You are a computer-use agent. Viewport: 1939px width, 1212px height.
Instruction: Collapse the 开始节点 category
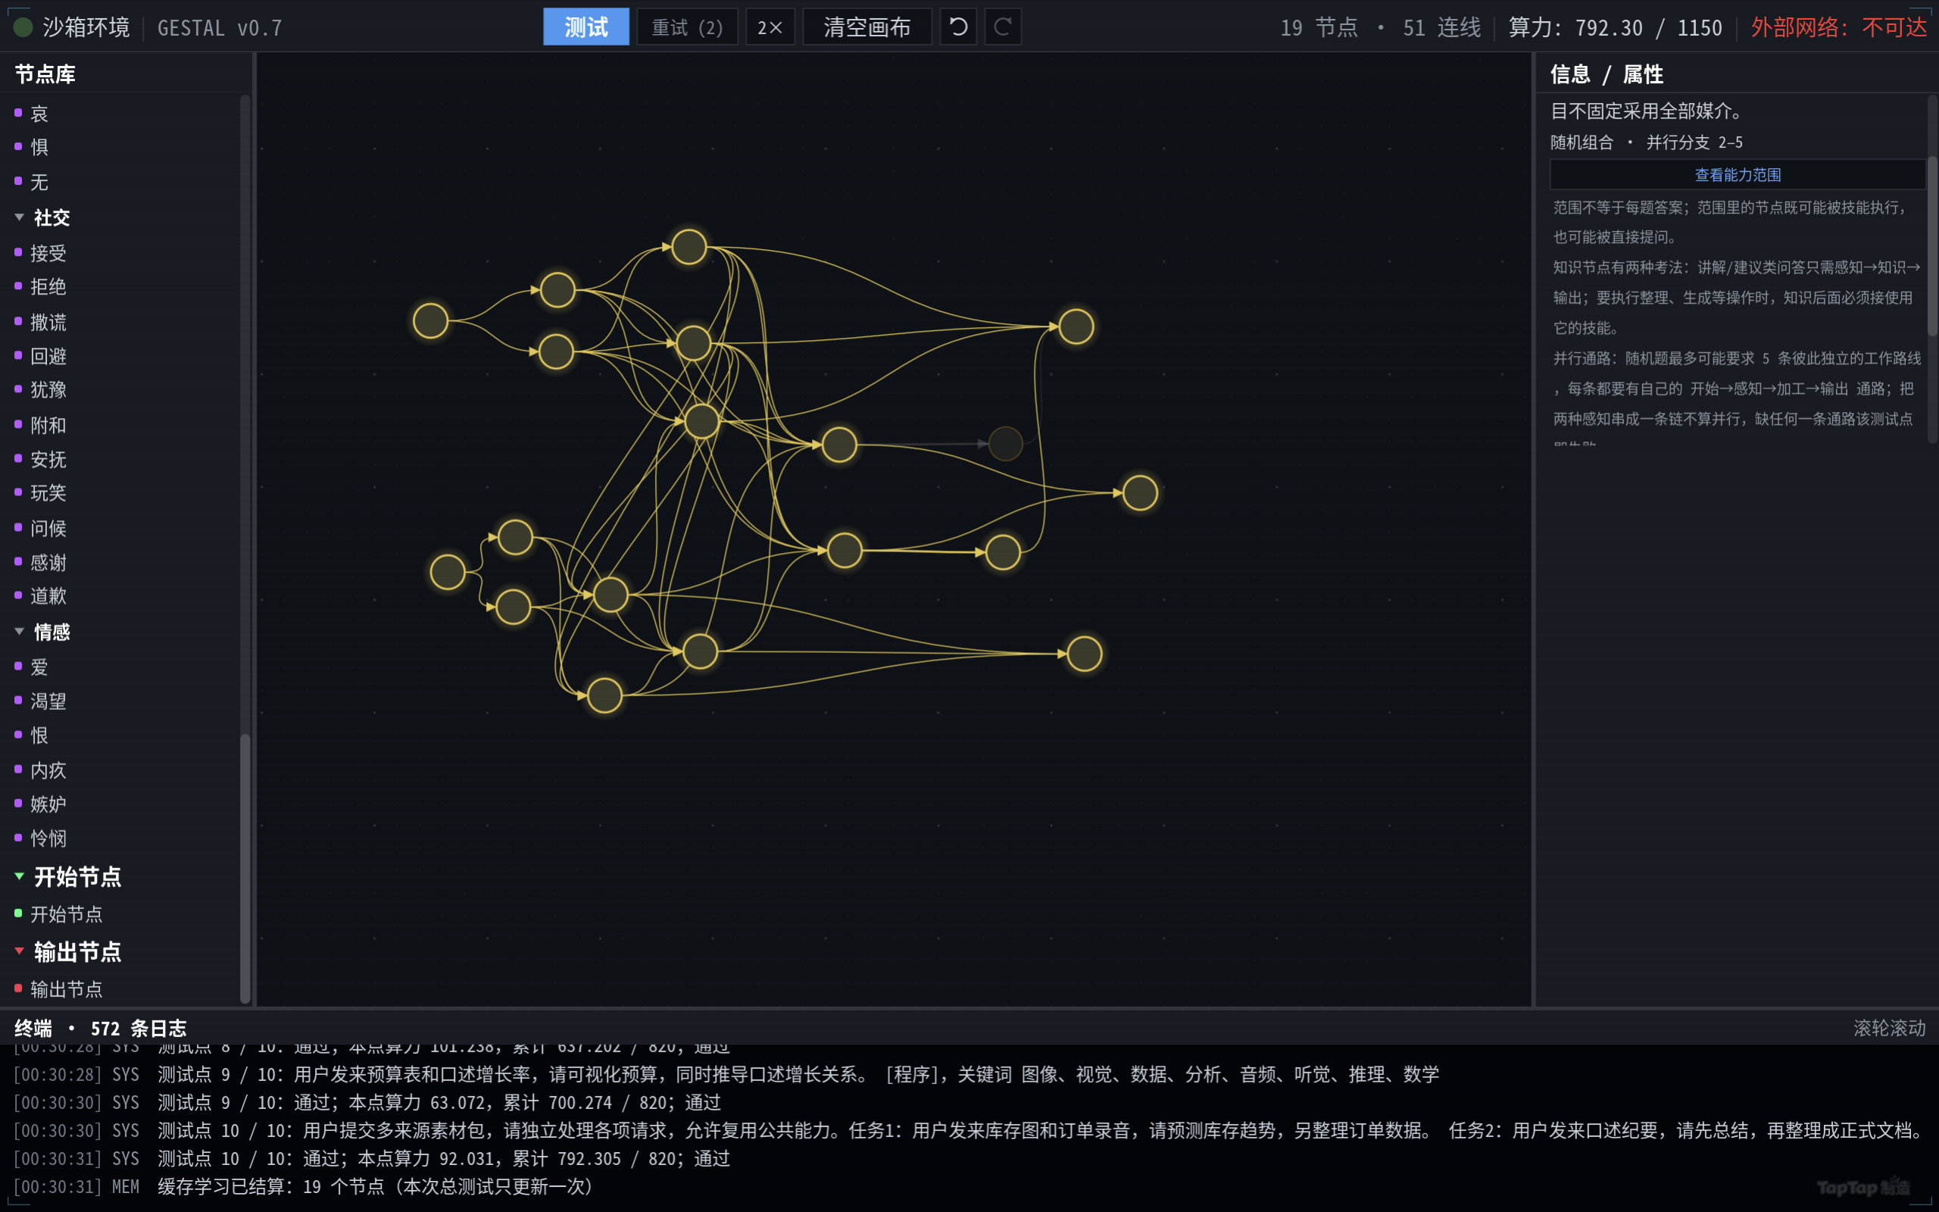click(68, 876)
